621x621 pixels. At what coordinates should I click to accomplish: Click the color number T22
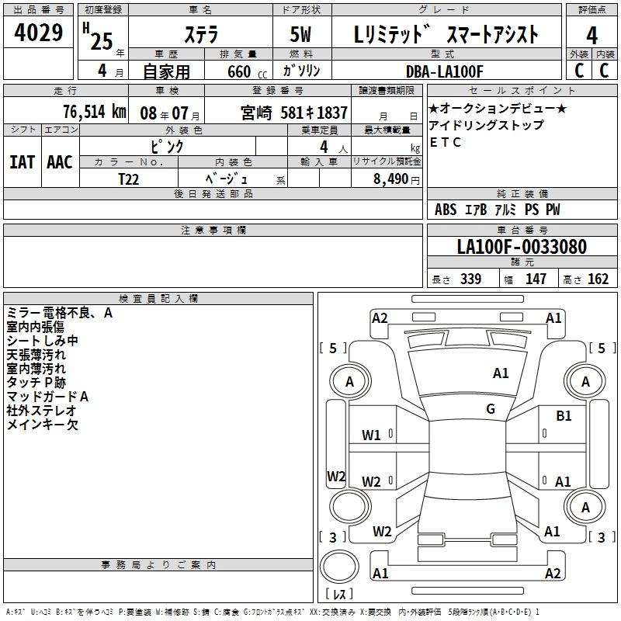pos(128,179)
